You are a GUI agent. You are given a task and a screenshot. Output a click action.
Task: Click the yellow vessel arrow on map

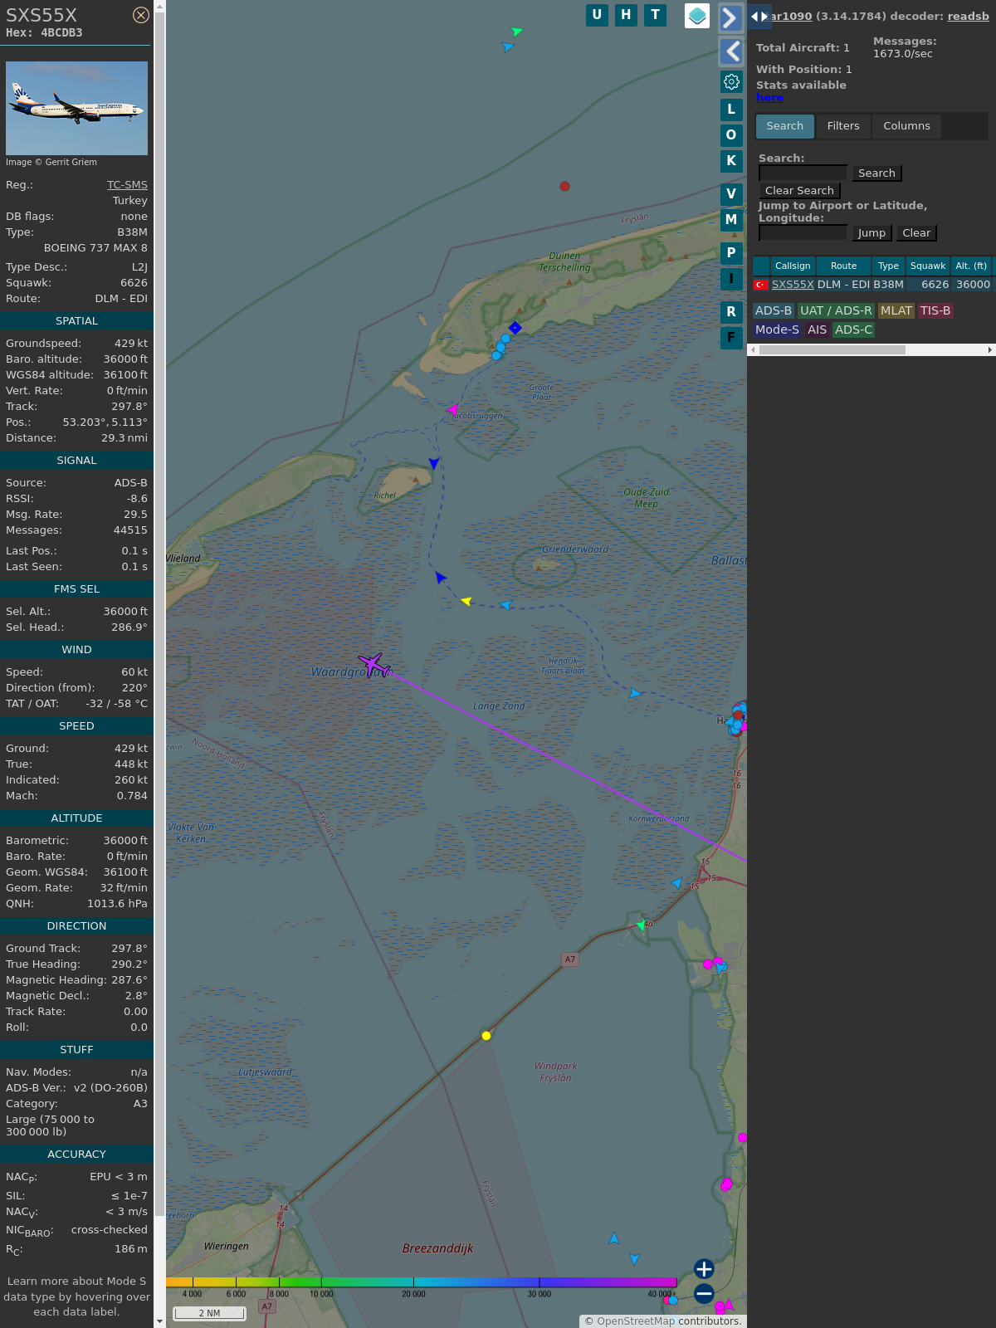(466, 601)
